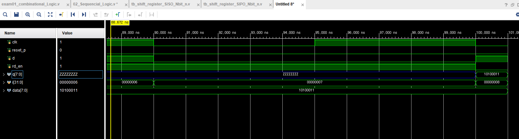Click the Search icon in waveform toolbar

[5, 14]
